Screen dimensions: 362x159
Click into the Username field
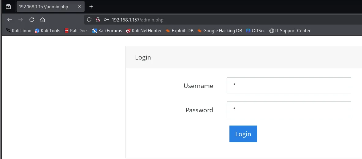[289, 86]
